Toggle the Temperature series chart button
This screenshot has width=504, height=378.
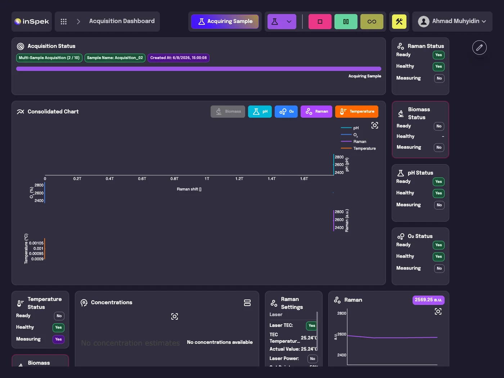pyautogui.click(x=357, y=112)
